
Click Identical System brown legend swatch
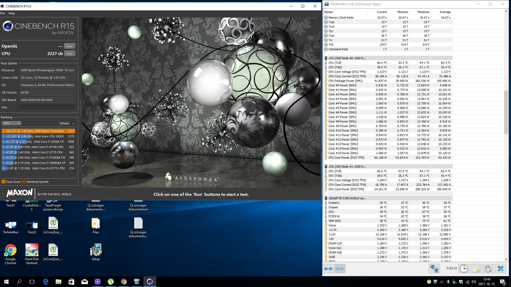[x=24, y=182]
